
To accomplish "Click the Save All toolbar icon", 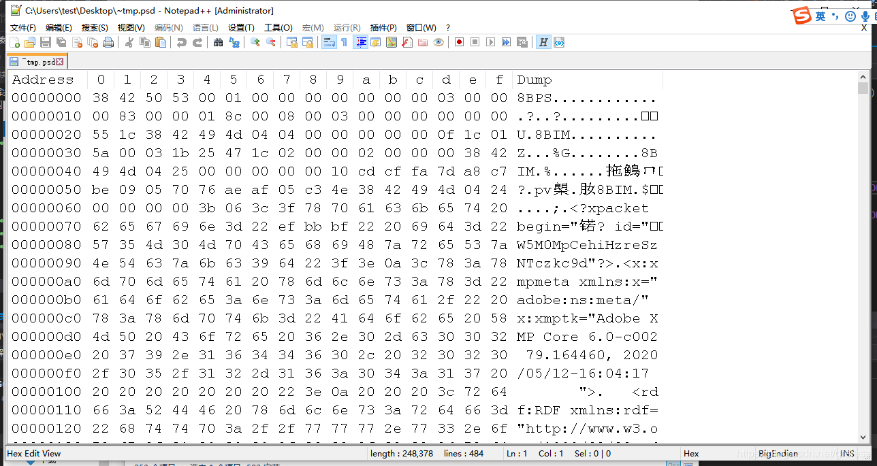I will pyautogui.click(x=61, y=42).
